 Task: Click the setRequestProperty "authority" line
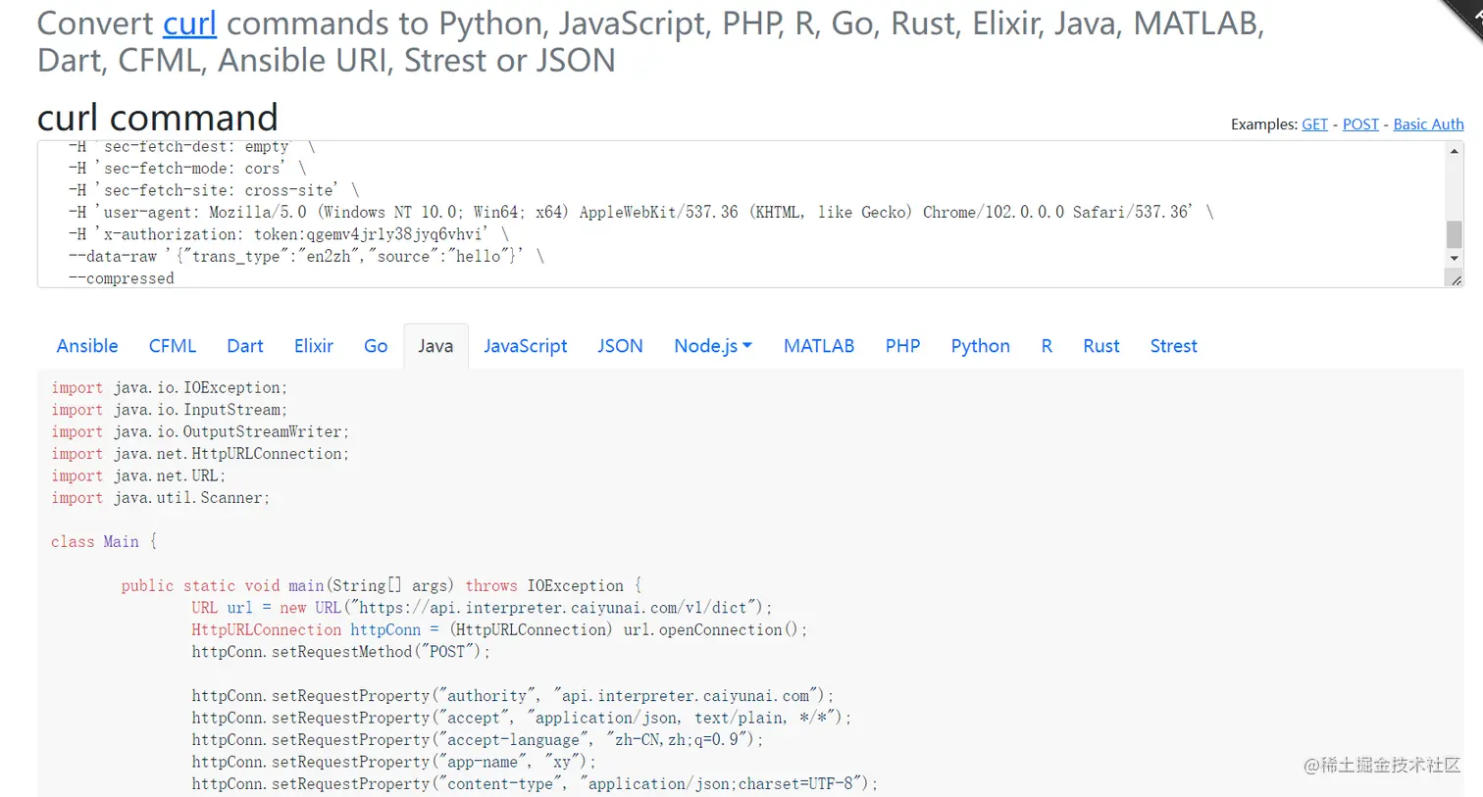pos(513,696)
